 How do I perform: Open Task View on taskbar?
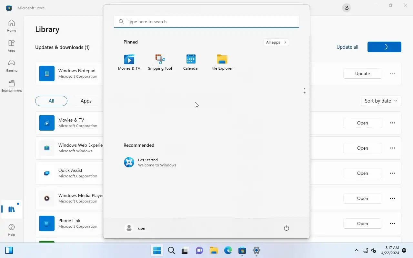(185, 250)
